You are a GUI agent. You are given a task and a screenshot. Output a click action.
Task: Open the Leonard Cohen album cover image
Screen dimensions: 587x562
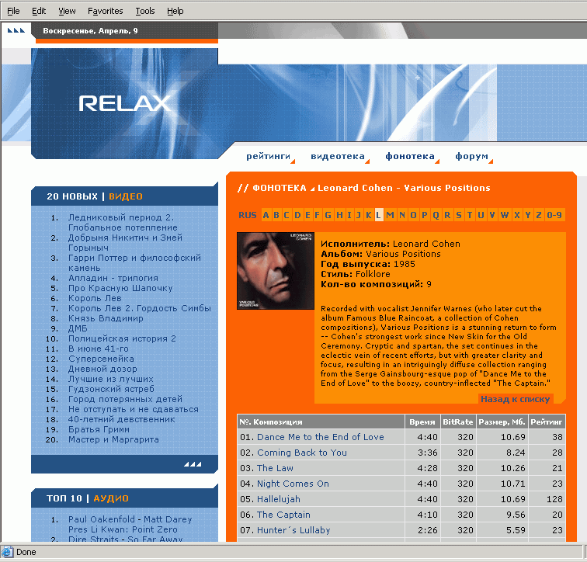click(276, 271)
